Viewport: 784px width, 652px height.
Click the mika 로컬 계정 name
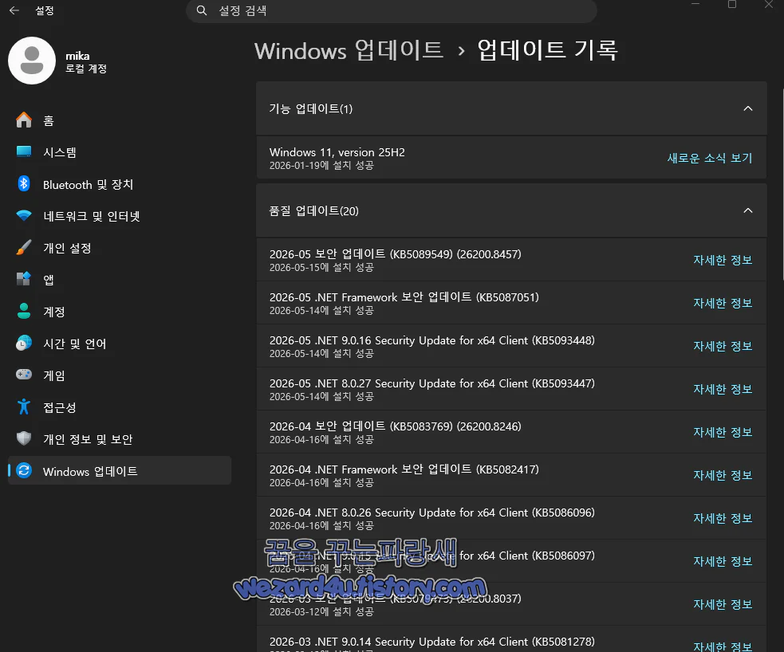(x=86, y=62)
